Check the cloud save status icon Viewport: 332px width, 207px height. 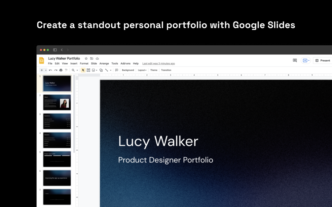[x=97, y=59]
